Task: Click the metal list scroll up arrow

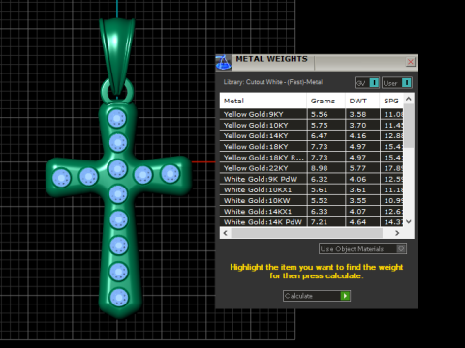Action: (409, 99)
